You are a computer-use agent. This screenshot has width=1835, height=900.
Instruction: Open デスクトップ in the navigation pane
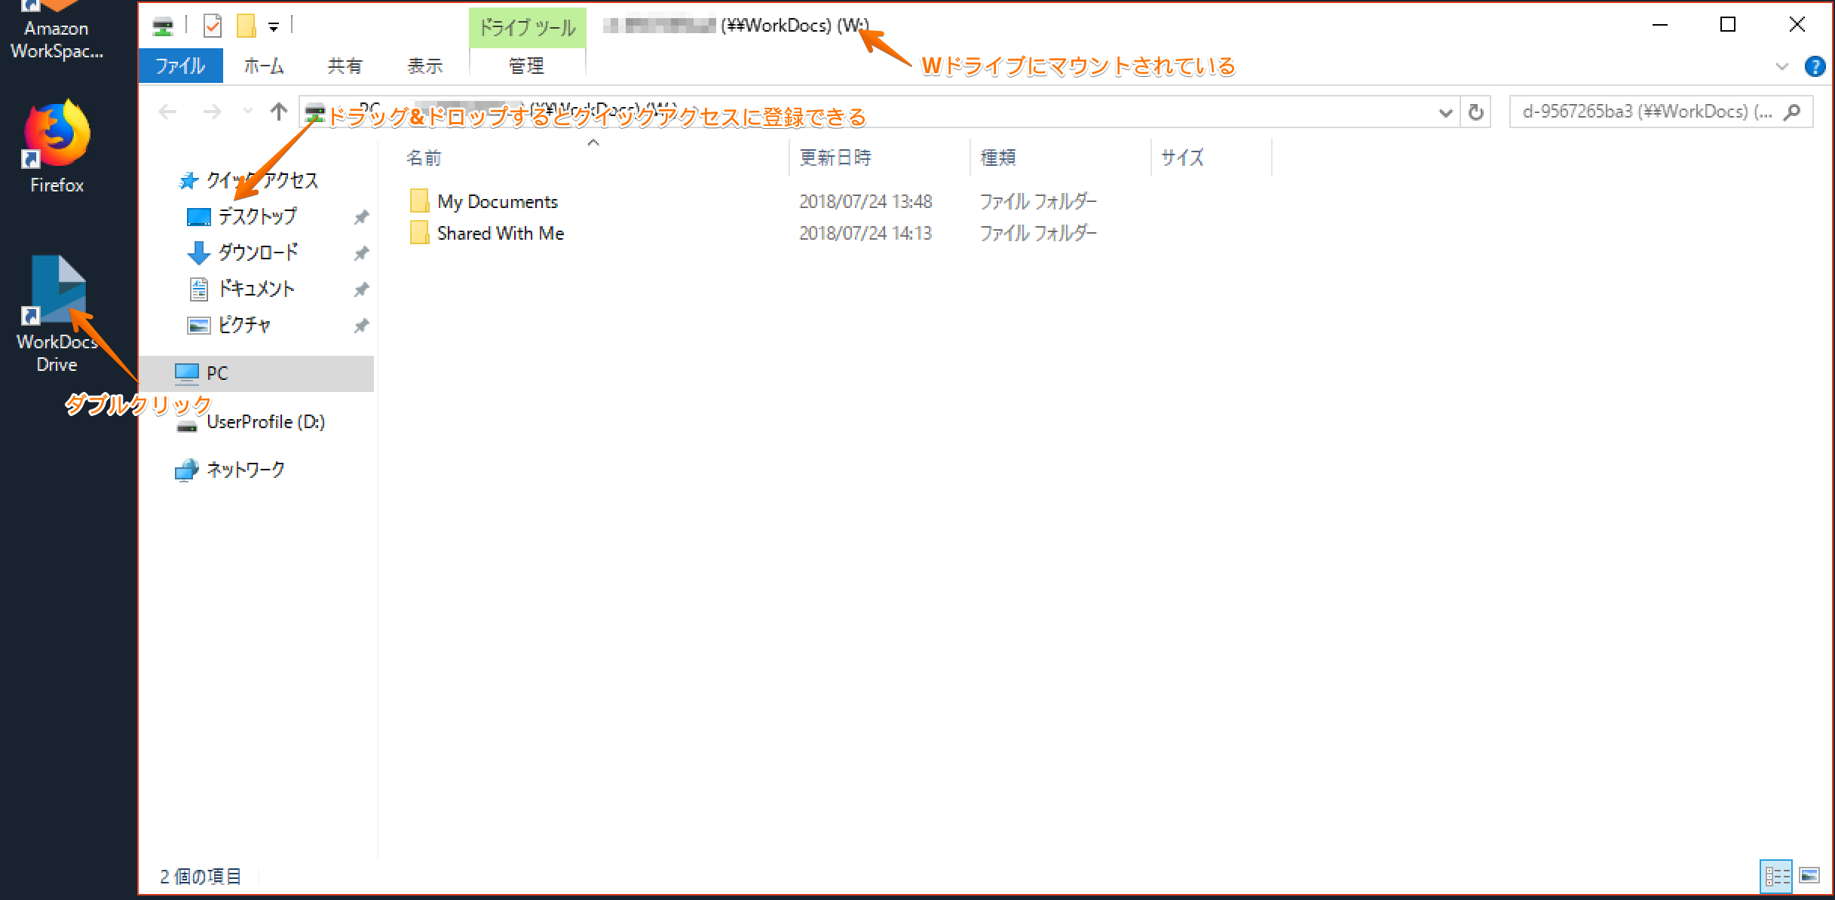[257, 216]
